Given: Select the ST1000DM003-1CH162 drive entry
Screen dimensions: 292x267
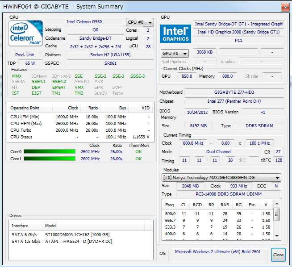Looking at the screenshot, I should pos(77,235).
